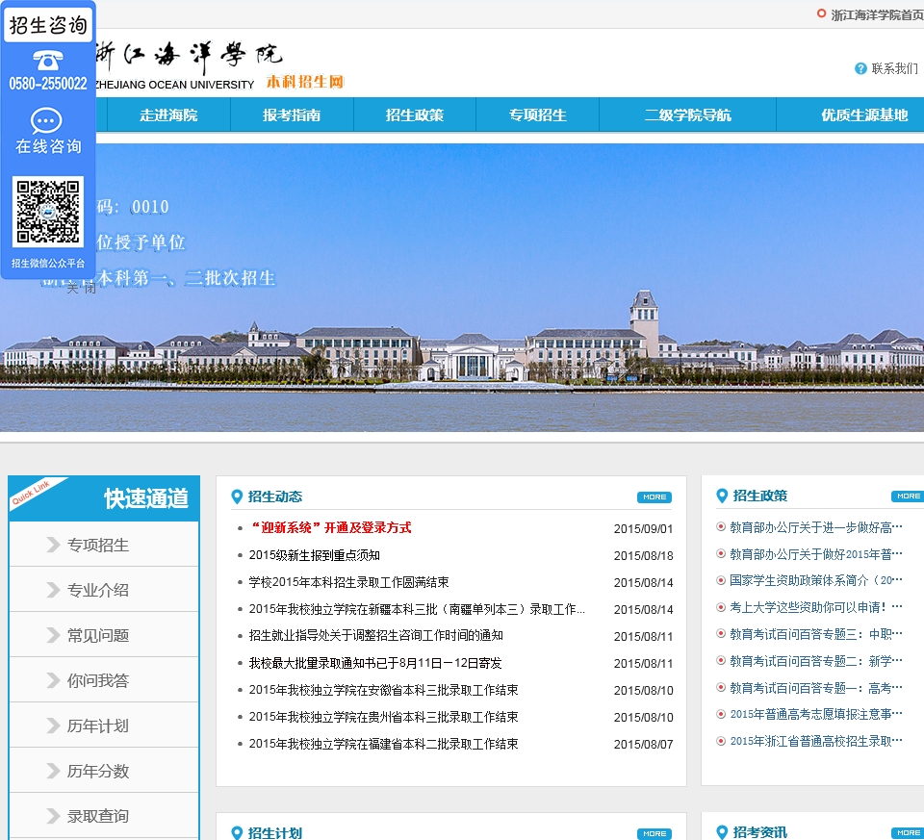Open the 走进海院 navigation menu

click(x=168, y=115)
